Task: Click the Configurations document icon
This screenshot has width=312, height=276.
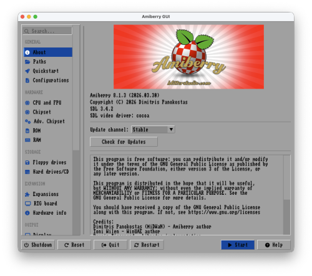Action: point(27,81)
